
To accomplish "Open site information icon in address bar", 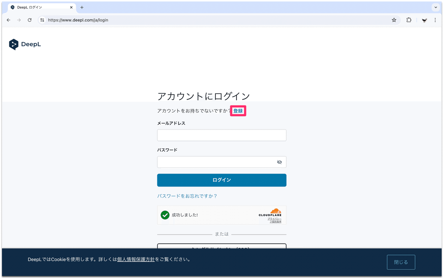I will [42, 20].
